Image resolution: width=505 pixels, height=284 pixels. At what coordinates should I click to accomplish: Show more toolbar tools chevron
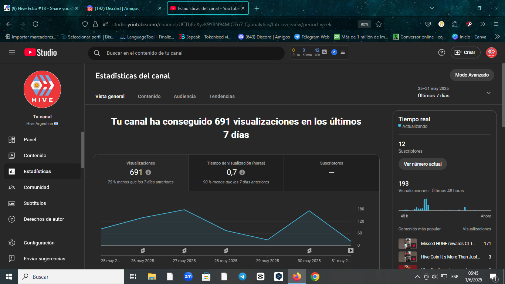click(483, 24)
